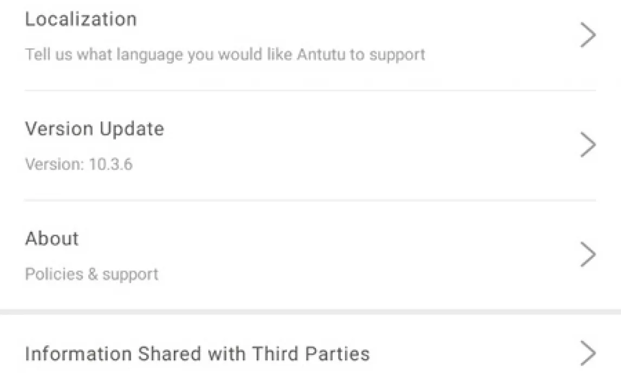This screenshot has height=388, width=621.
Task: Click the word 'Version' in Version Update title
Action: [x=59, y=129]
